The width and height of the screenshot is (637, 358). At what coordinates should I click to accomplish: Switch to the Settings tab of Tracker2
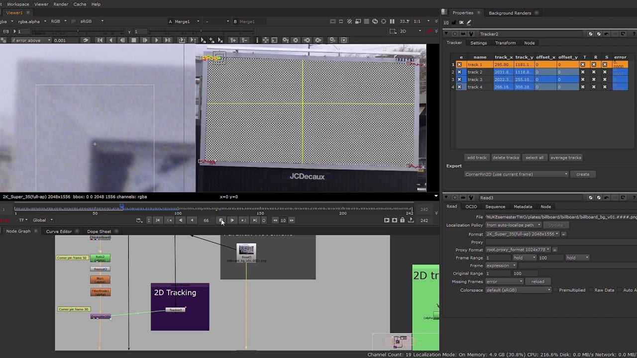479,43
